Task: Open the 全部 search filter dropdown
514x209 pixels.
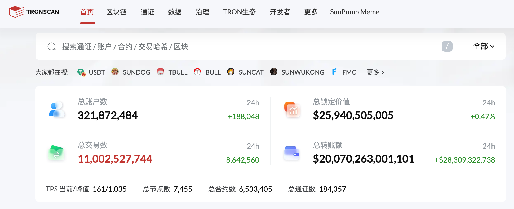Action: [484, 46]
